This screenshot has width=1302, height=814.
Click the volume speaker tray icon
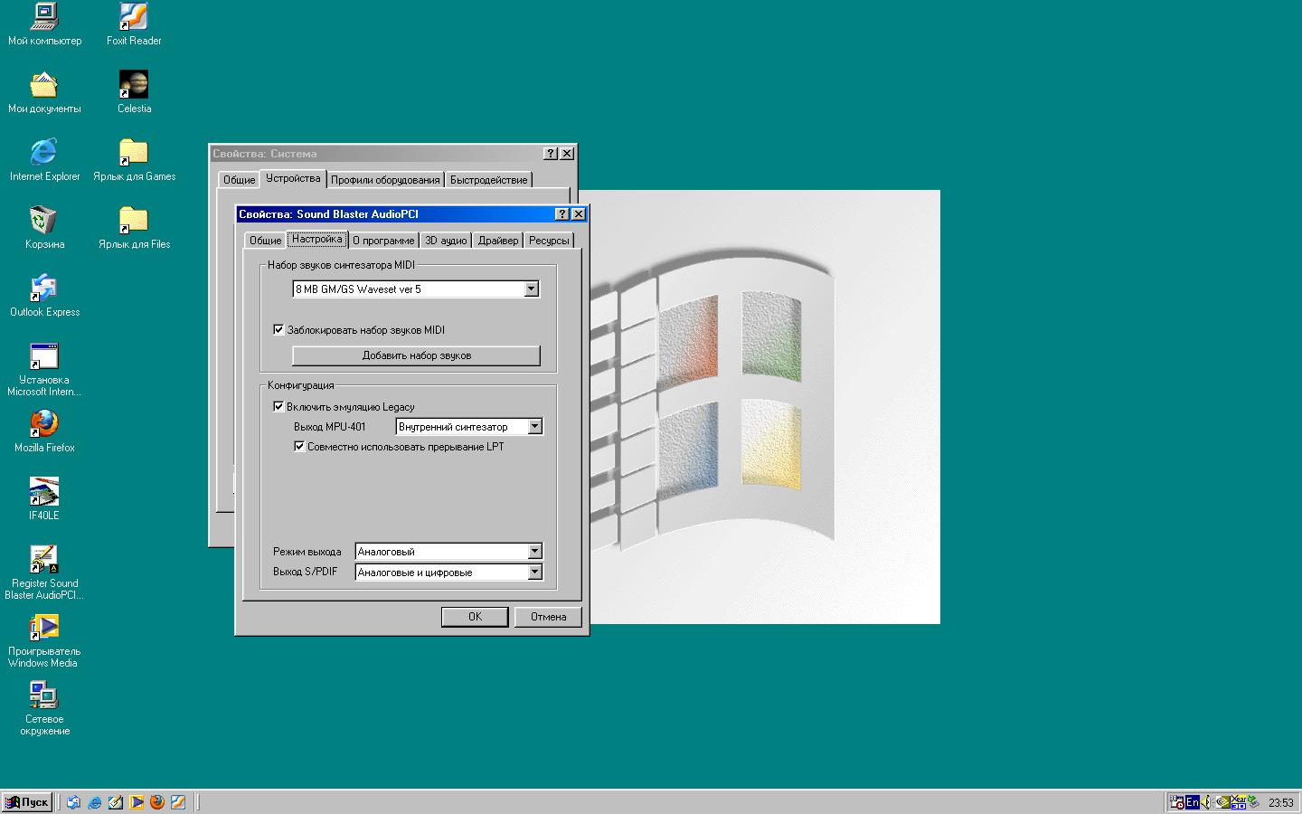click(1206, 802)
